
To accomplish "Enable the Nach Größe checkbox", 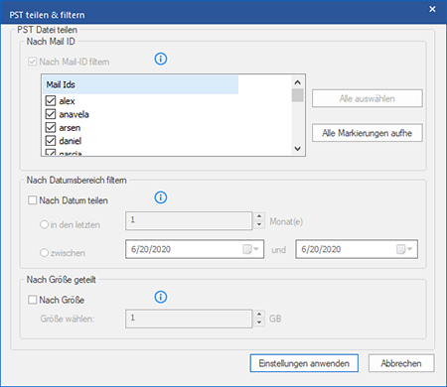I will (32, 300).
